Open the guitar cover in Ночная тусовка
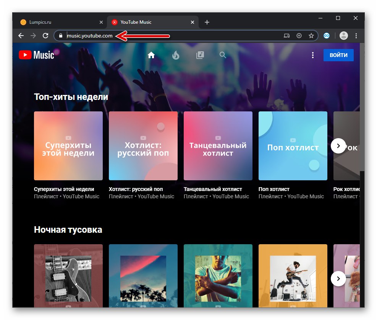 [68, 276]
